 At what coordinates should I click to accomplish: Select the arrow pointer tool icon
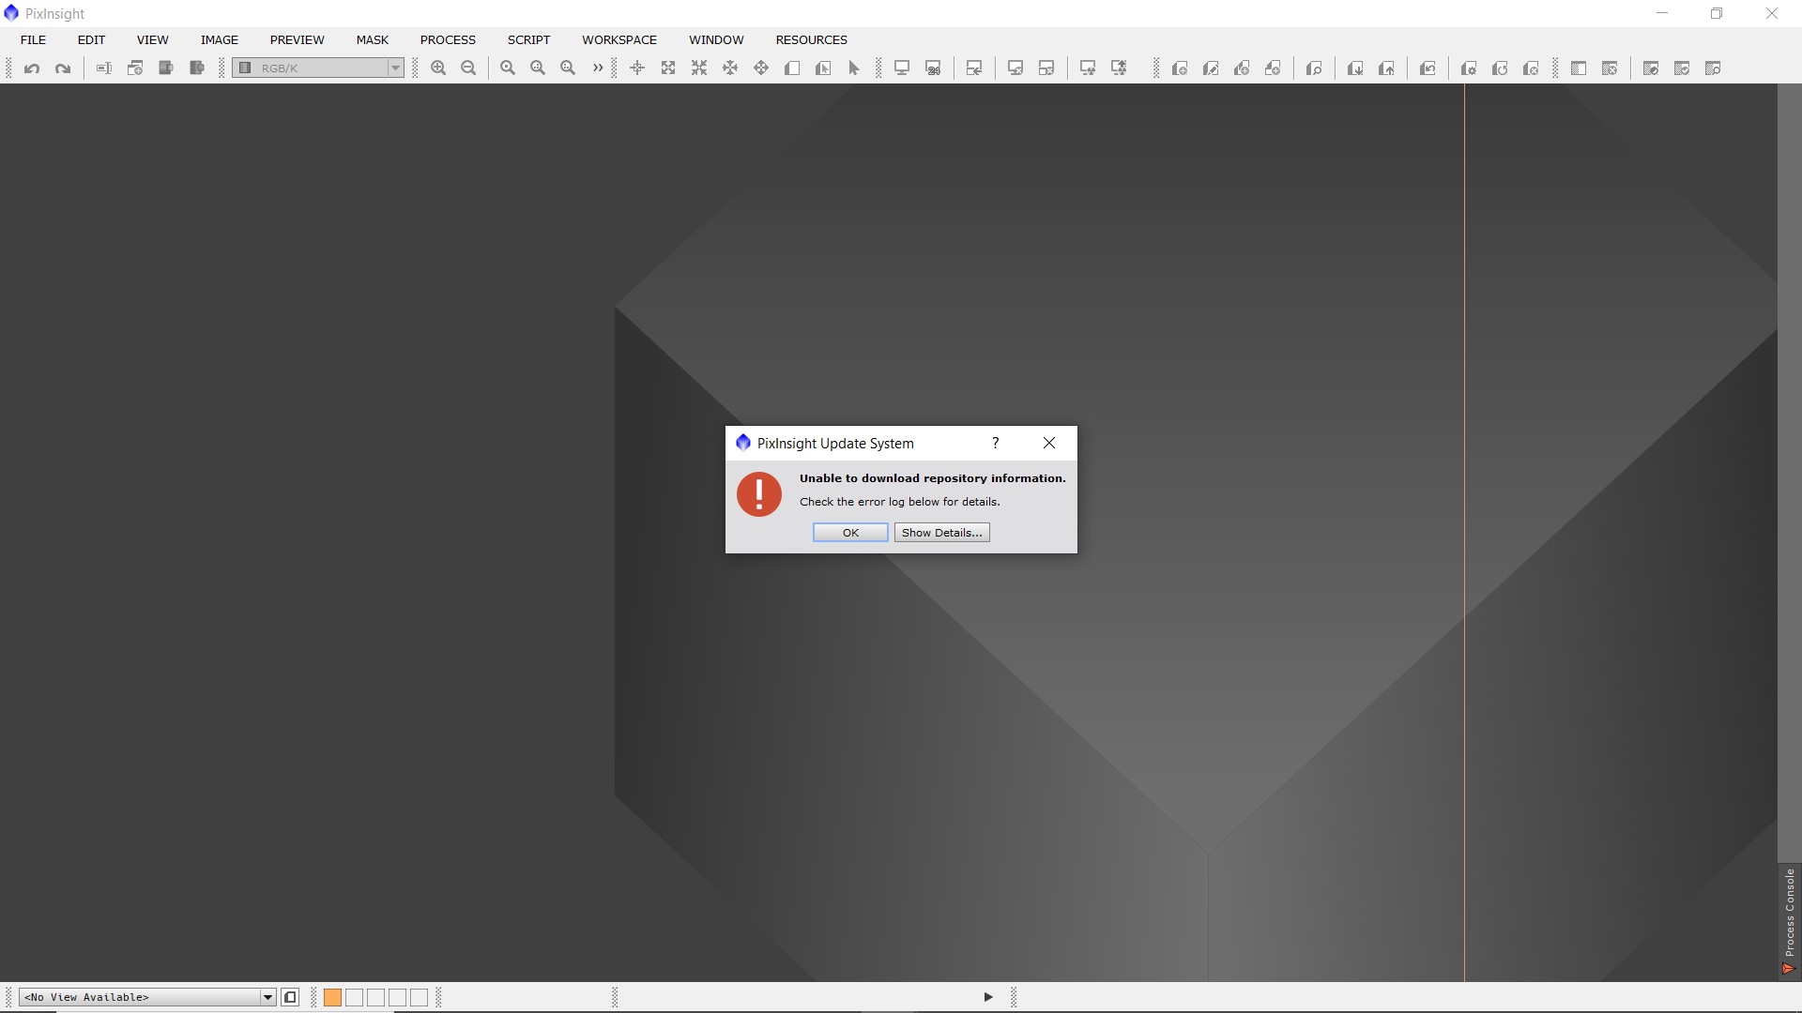[854, 68]
